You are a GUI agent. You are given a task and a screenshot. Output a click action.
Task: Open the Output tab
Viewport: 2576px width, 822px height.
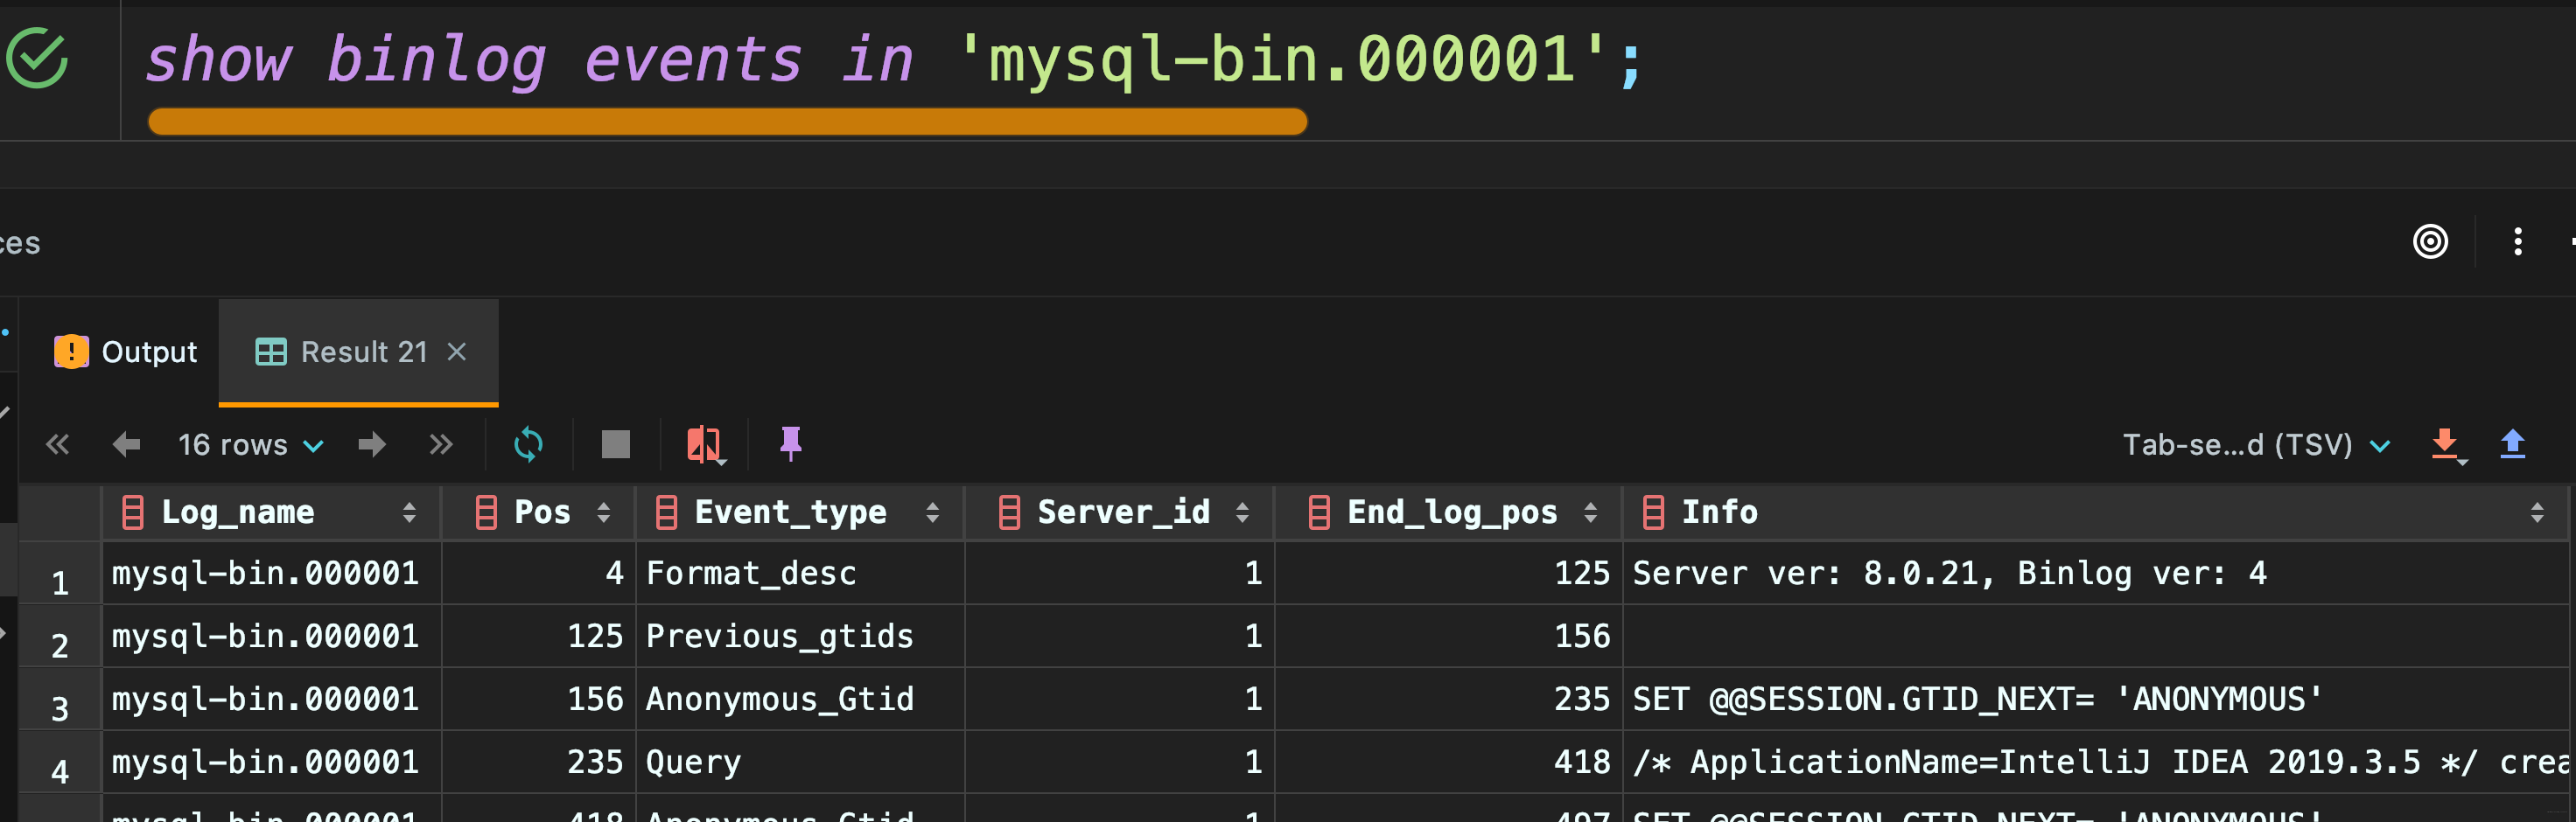pyautogui.click(x=126, y=352)
